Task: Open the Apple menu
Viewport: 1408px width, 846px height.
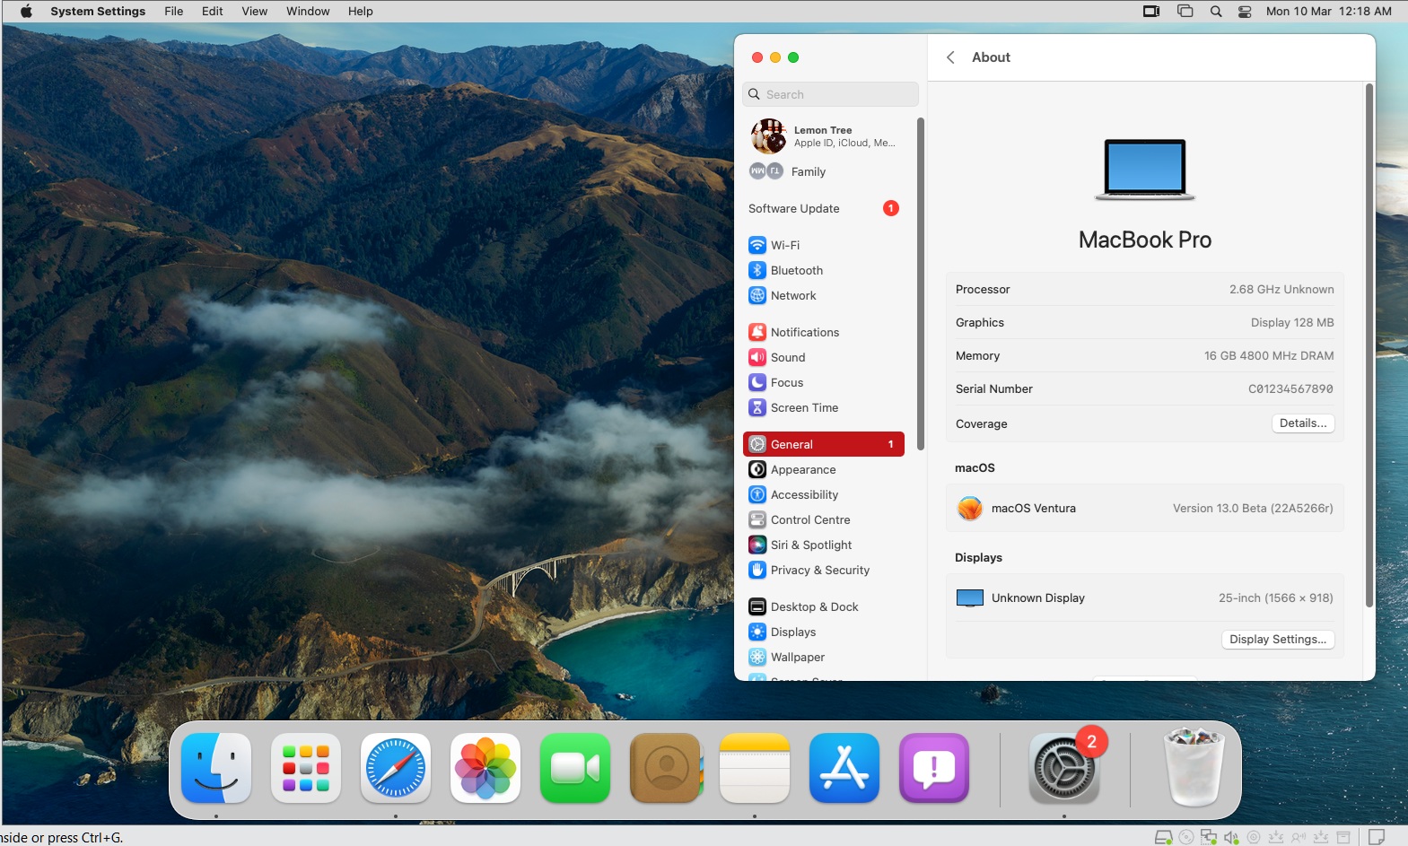Action: coord(26,11)
